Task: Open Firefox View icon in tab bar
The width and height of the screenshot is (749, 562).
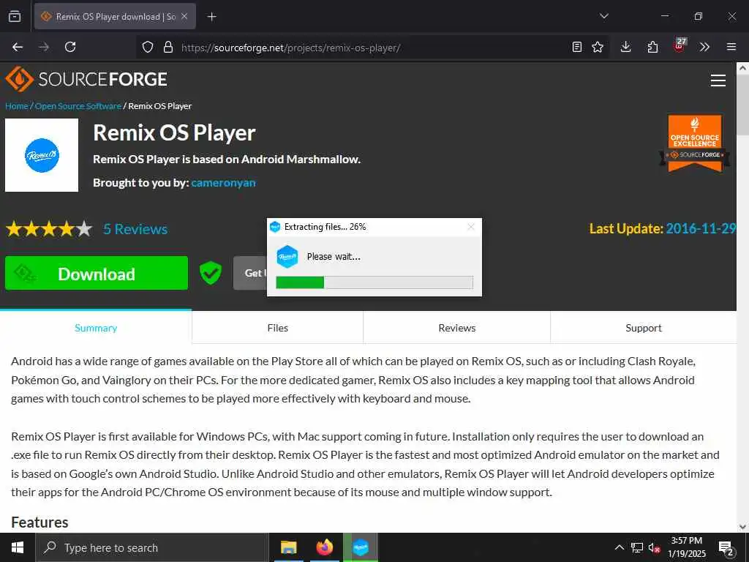Action: tap(15, 16)
